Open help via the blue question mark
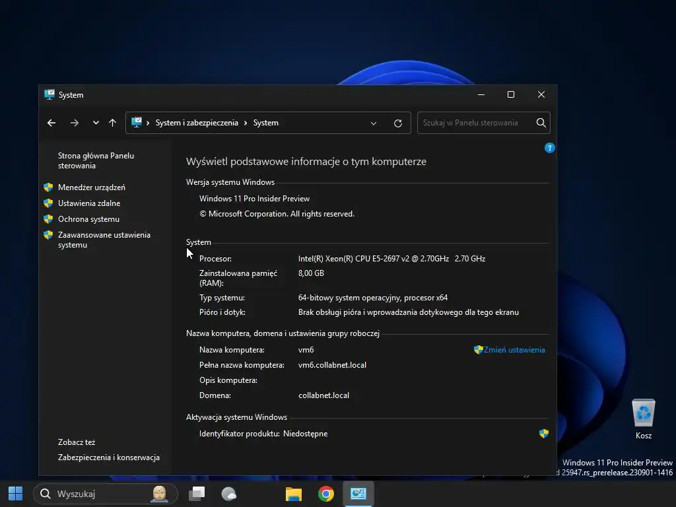The image size is (676, 507). 550,148
